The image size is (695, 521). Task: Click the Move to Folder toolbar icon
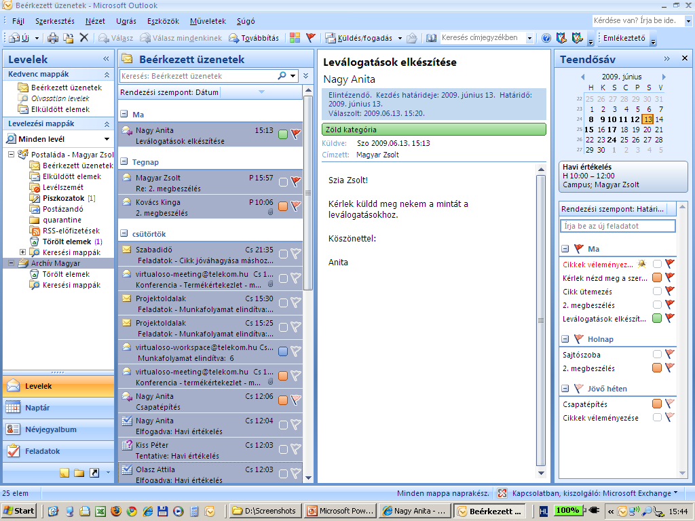69,38
